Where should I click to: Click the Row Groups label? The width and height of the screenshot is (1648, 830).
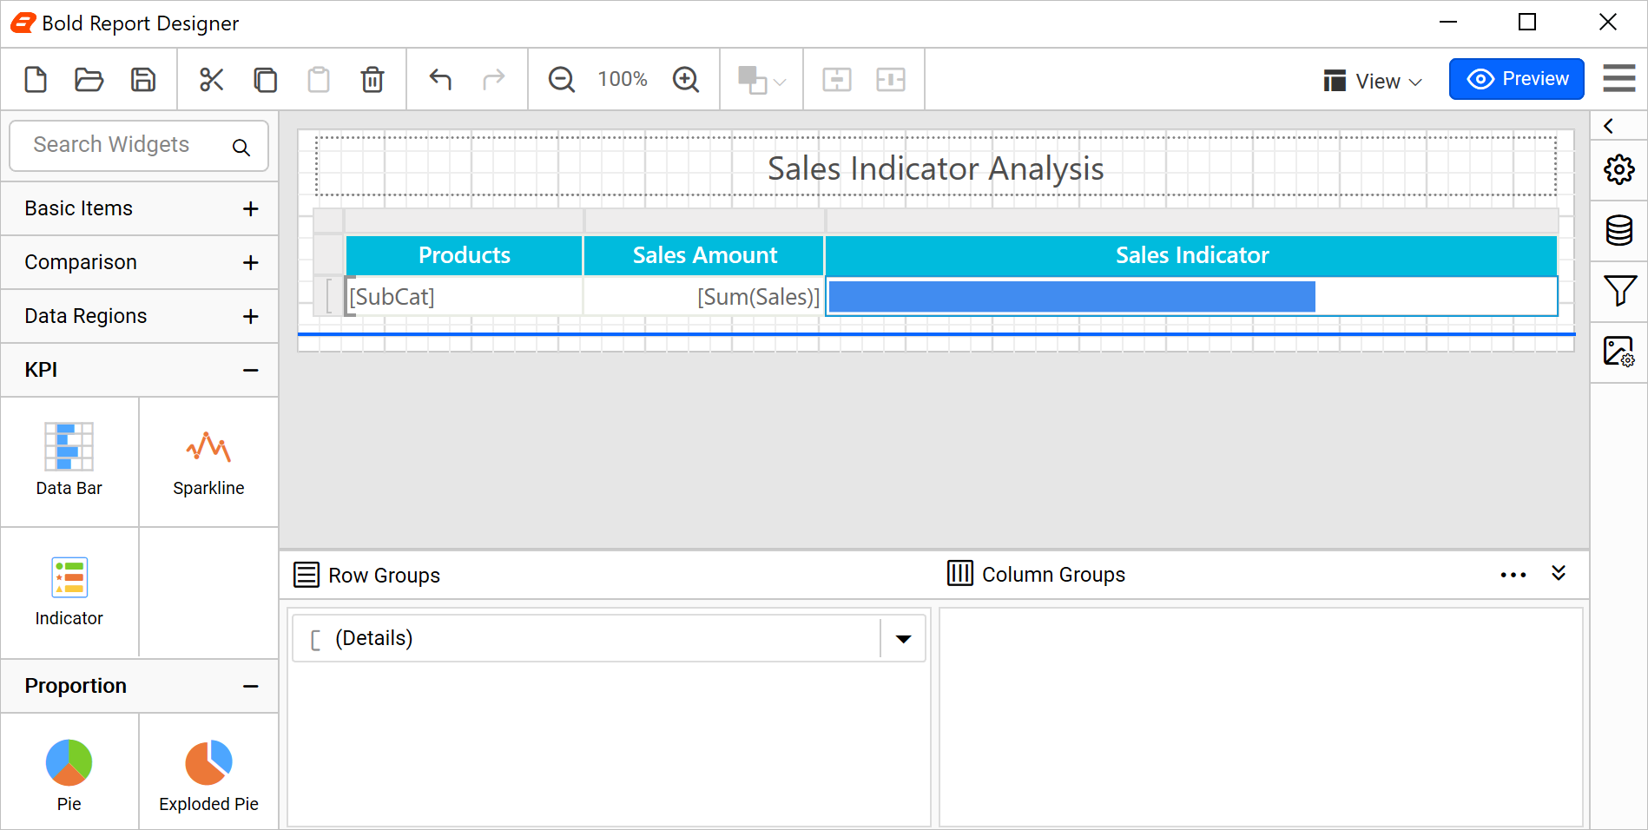[x=384, y=576]
